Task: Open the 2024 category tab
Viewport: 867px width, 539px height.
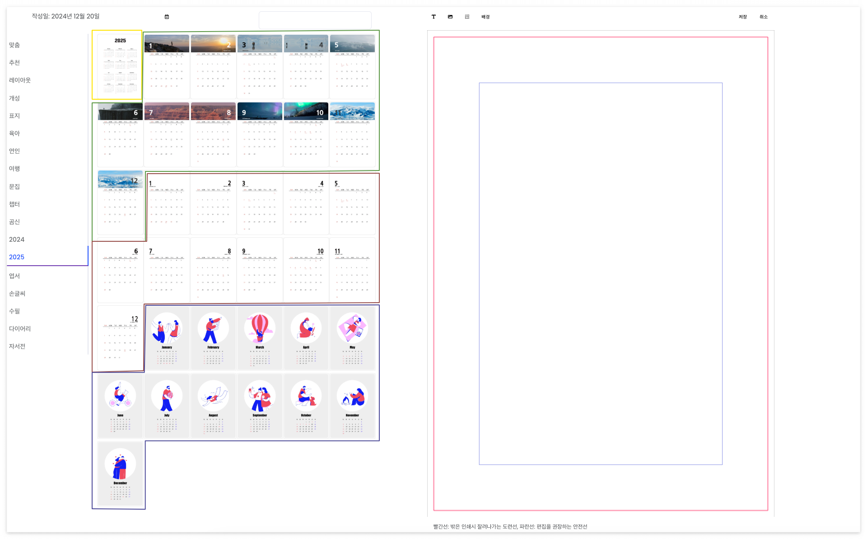Action: (x=17, y=240)
